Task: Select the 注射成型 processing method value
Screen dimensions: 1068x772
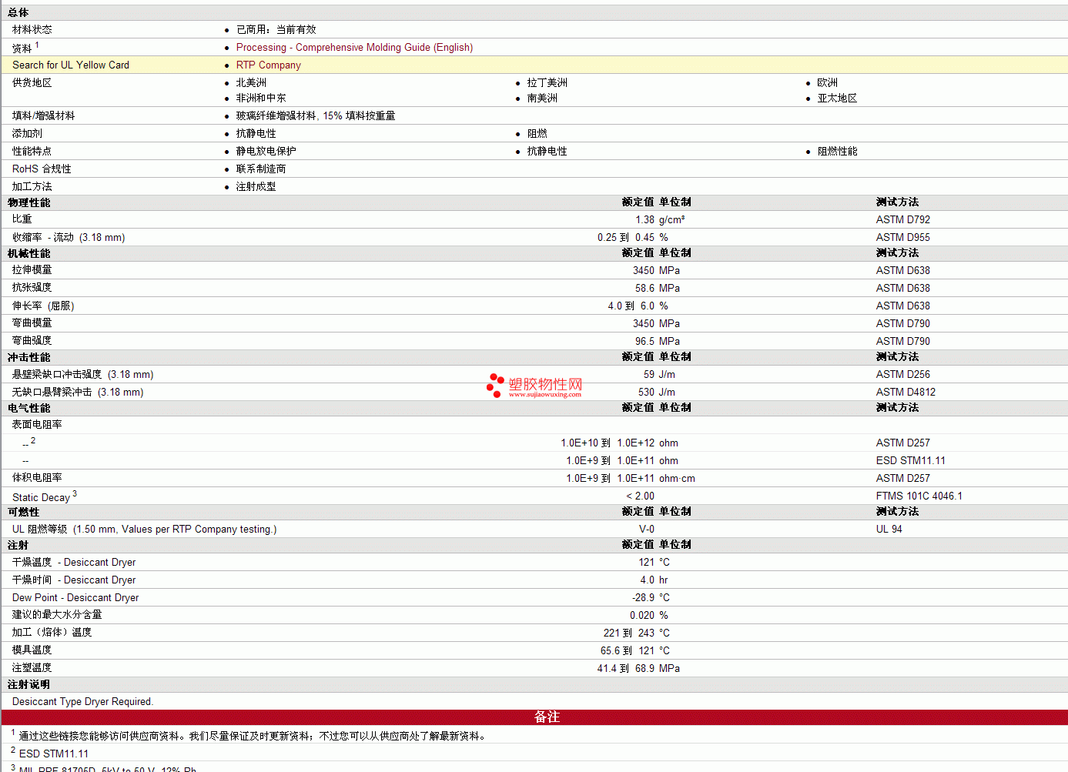Action: 256,187
